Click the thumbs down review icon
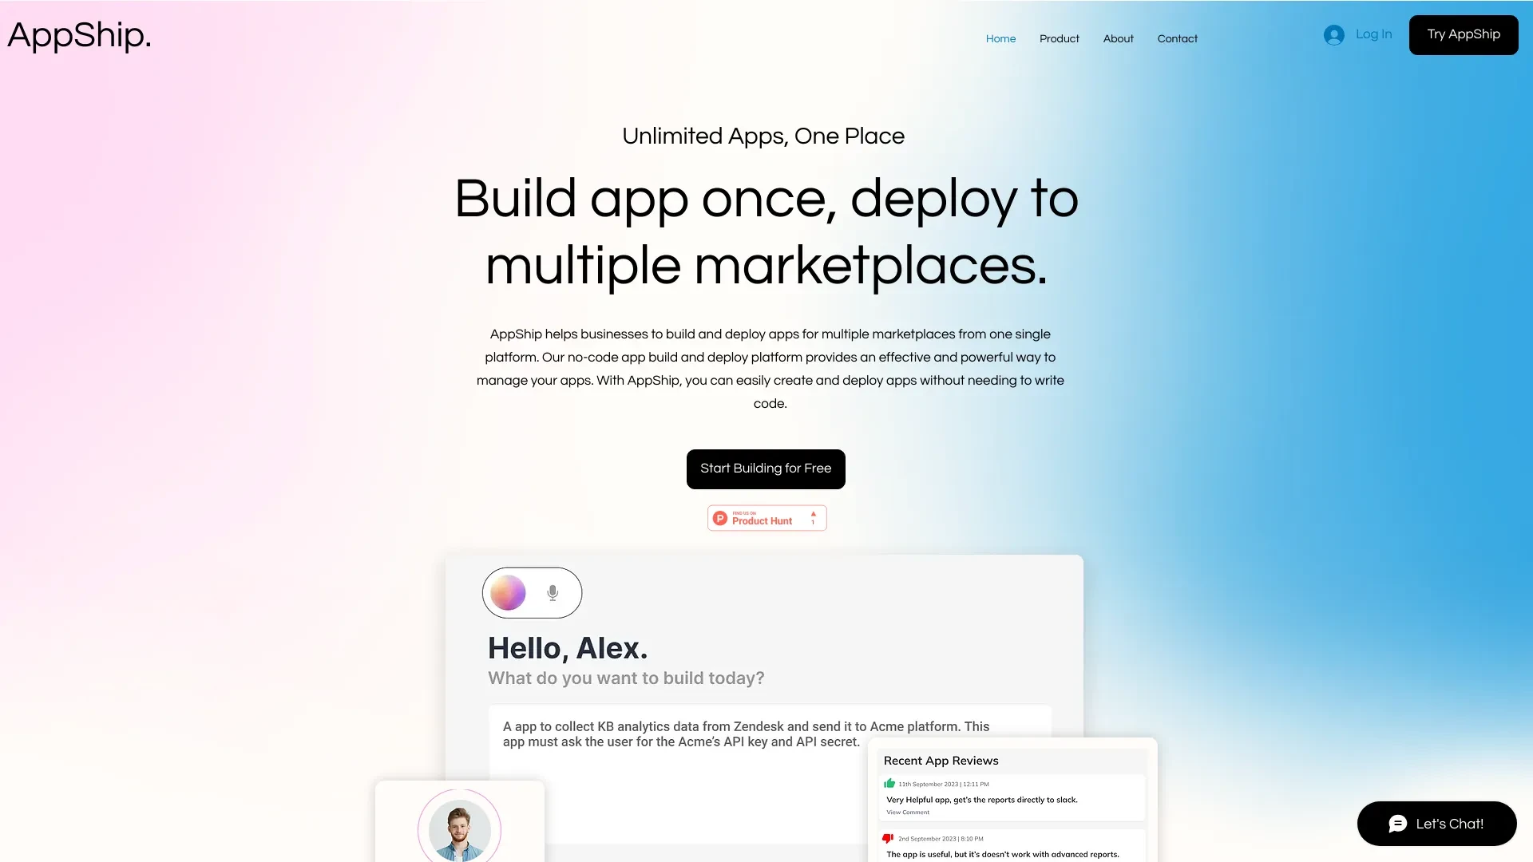This screenshot has width=1533, height=862. coord(888,839)
